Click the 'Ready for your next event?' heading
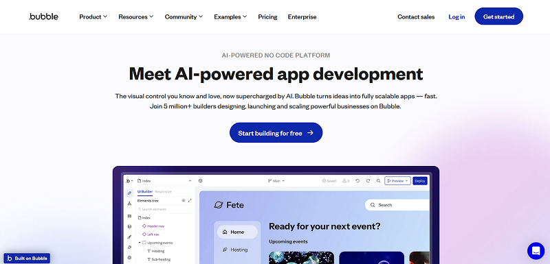 pos(324,226)
